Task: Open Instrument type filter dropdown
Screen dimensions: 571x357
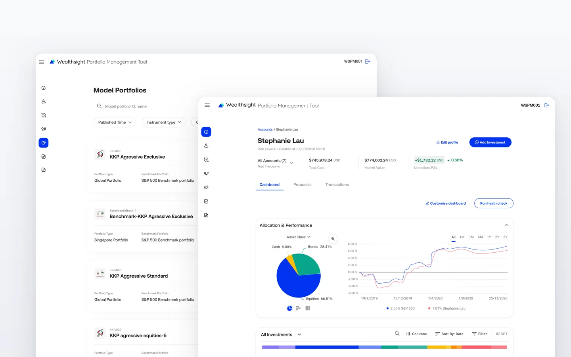Action: (x=163, y=122)
